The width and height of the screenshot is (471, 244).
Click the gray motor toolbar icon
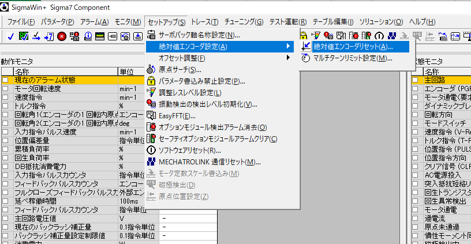(x=113, y=36)
